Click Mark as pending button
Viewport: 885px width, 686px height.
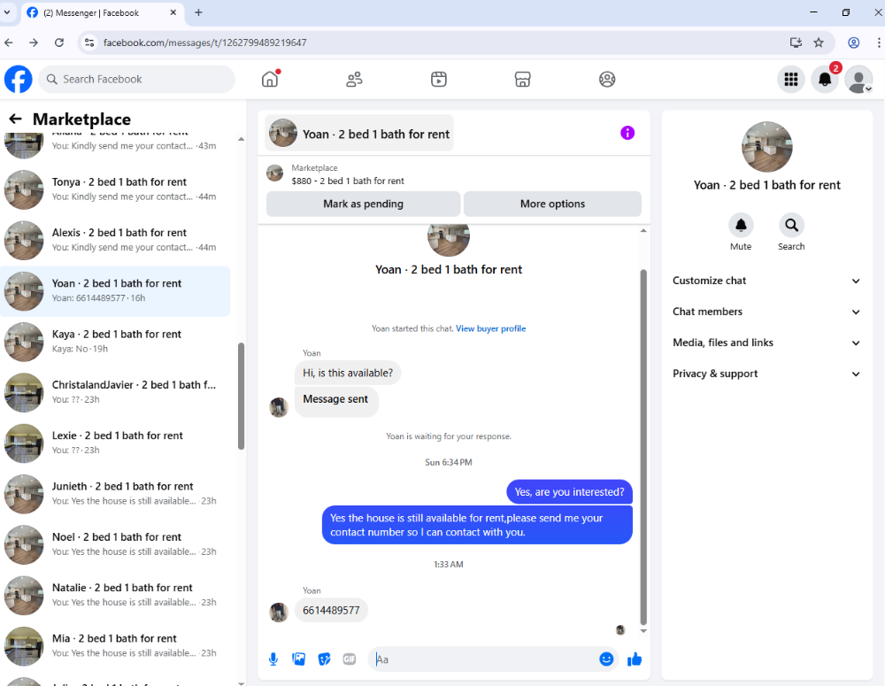point(363,204)
